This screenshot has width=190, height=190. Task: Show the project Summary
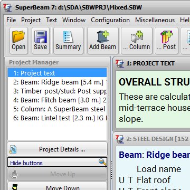[x=68, y=41]
